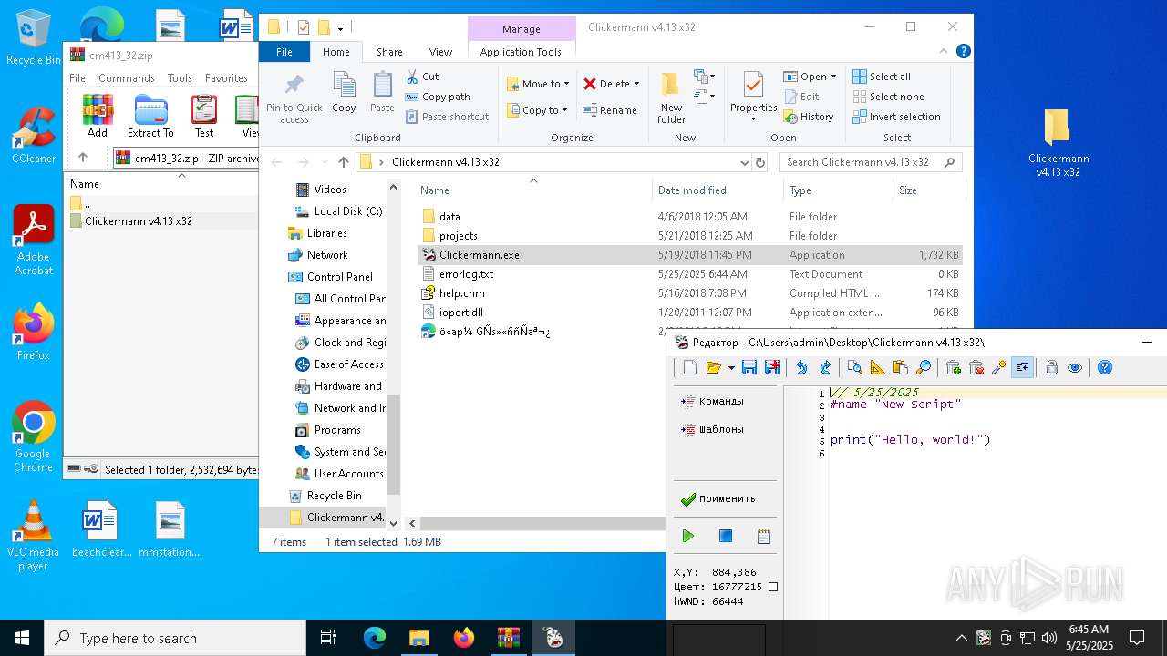Open the Move to dropdown in Organize group
1167x656 pixels.
[x=538, y=84]
